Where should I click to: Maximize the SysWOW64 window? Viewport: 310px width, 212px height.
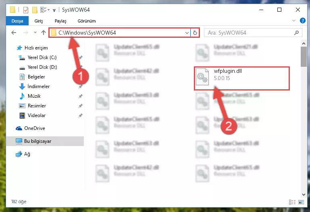(x=279, y=10)
